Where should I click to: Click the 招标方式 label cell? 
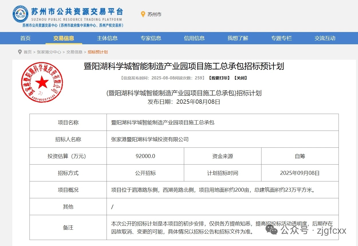[x=68, y=173]
